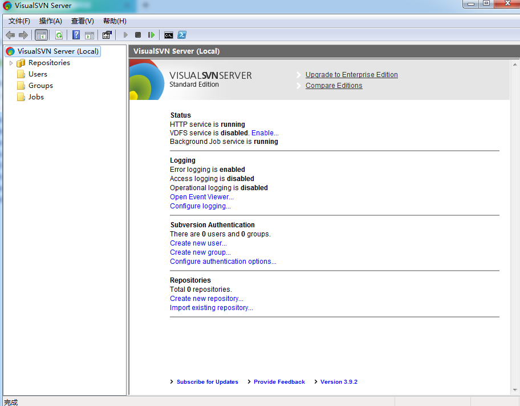The width and height of the screenshot is (520, 406).
Task: Click 'Operational logging is disabled' text
Action: click(x=218, y=188)
